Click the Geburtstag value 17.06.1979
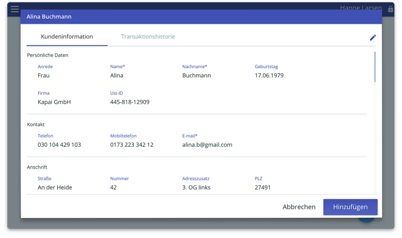Viewport: 402px width, 238px height. (269, 76)
